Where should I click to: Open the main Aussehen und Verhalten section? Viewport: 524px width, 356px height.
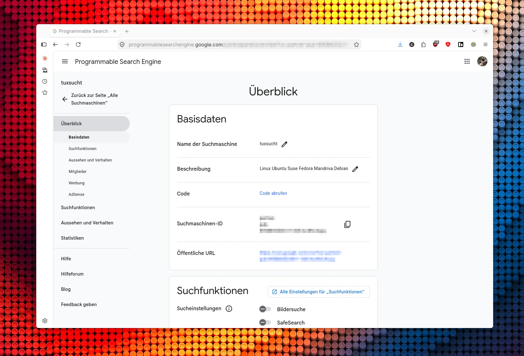(x=87, y=223)
